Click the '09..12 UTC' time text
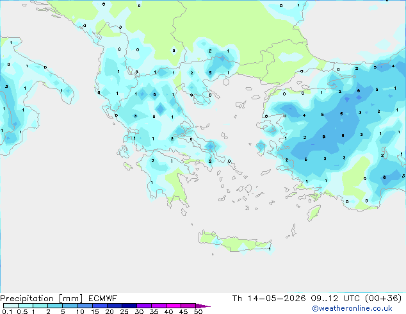This screenshot has width=406, height=314. click(335, 299)
